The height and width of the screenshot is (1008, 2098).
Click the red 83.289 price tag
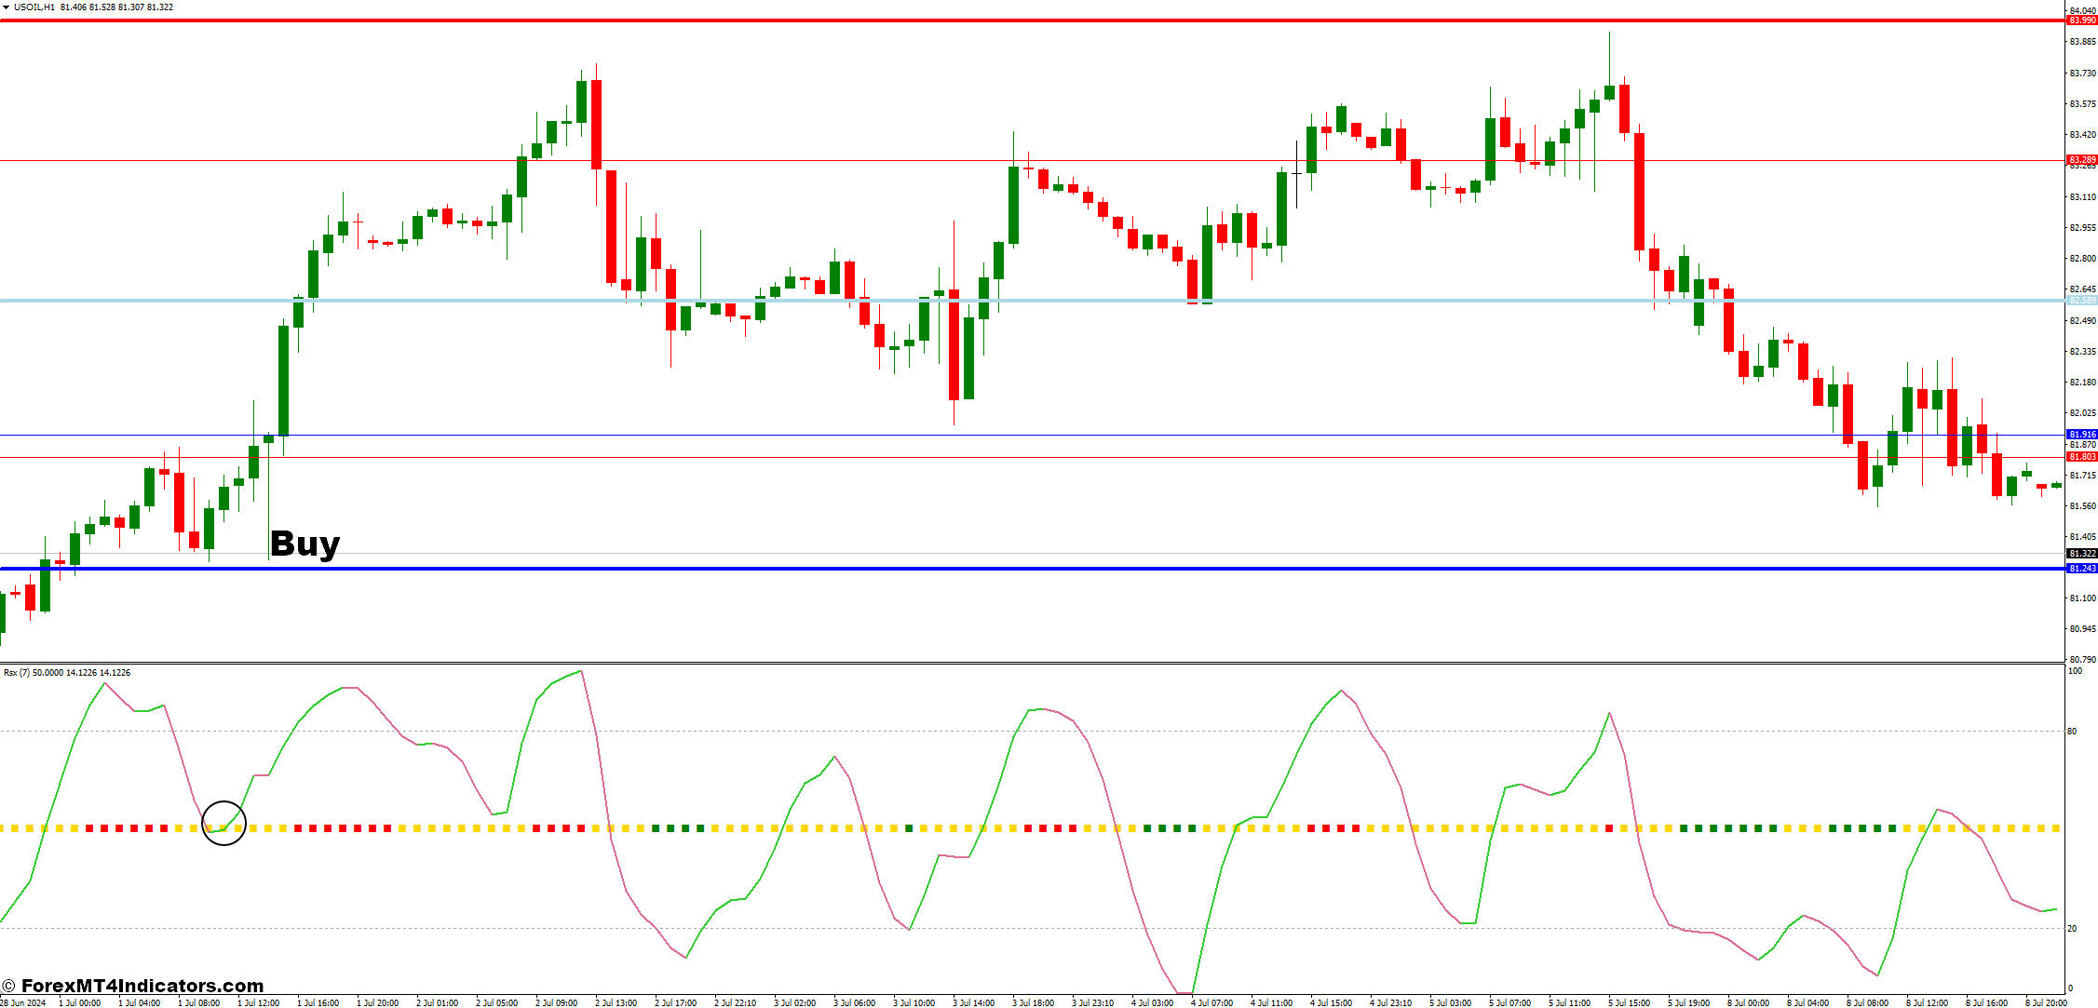(x=2082, y=160)
